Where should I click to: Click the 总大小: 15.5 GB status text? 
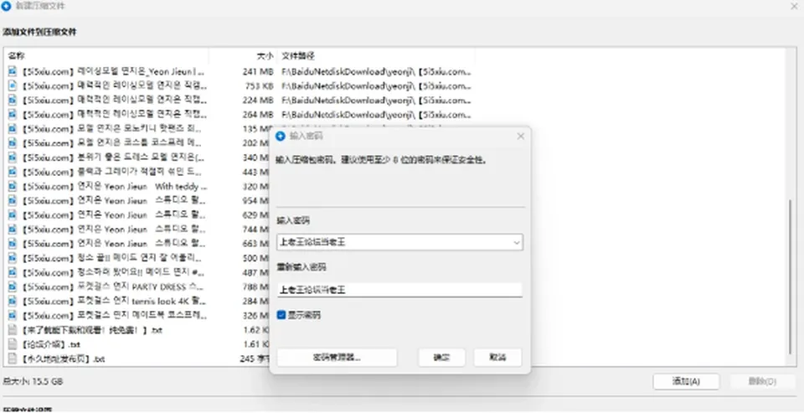click(33, 382)
